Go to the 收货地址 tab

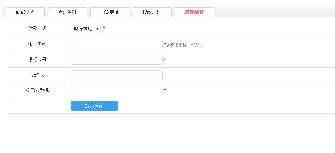(110, 12)
